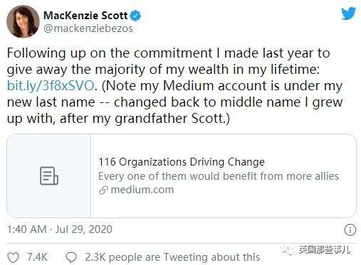Click the WeChat watermark icon
The width and height of the screenshot is (361, 265).
288,249
